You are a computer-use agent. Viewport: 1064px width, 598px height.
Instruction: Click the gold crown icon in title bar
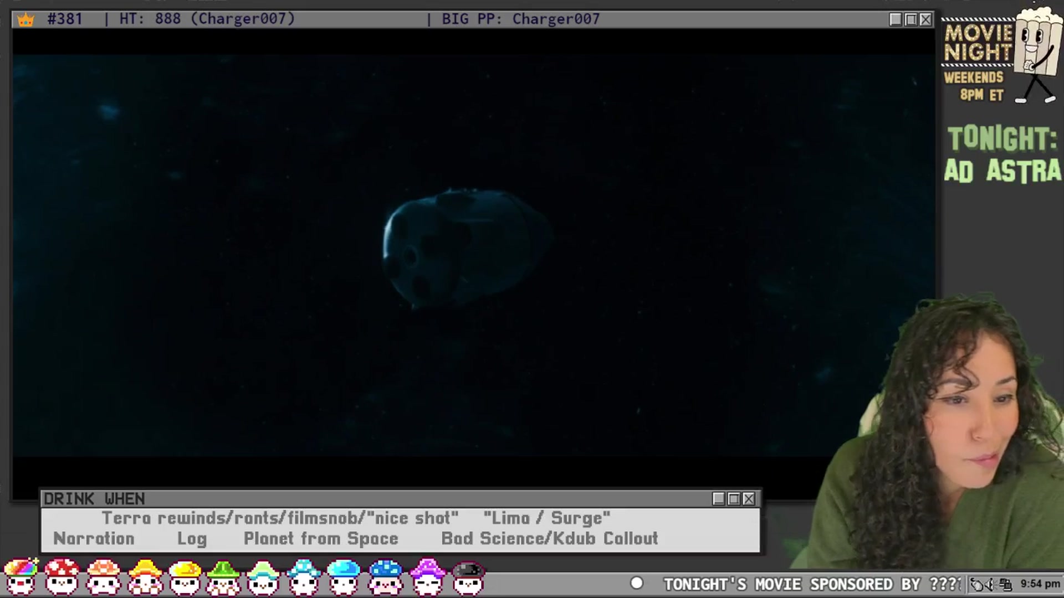coord(26,20)
